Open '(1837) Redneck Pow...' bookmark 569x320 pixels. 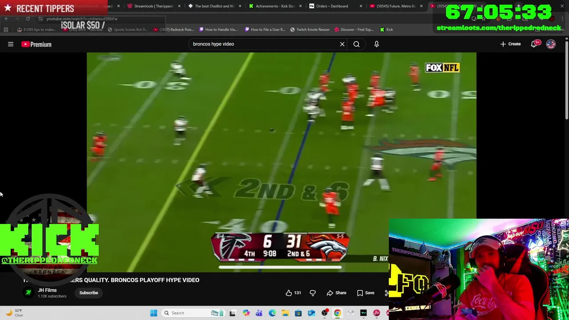pos(173,29)
